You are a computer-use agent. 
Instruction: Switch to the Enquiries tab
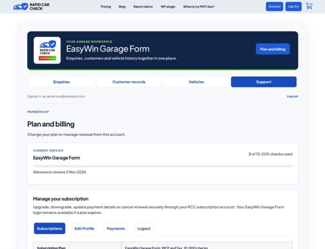click(61, 82)
